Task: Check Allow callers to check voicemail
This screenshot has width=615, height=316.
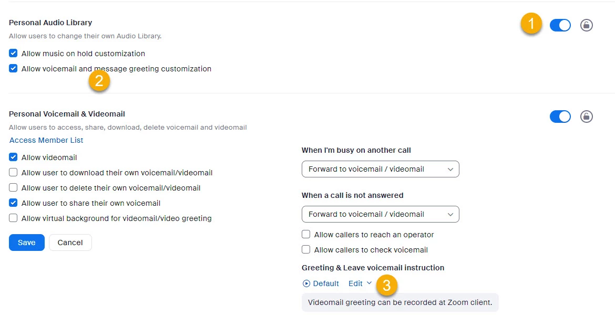Action: coord(306,250)
